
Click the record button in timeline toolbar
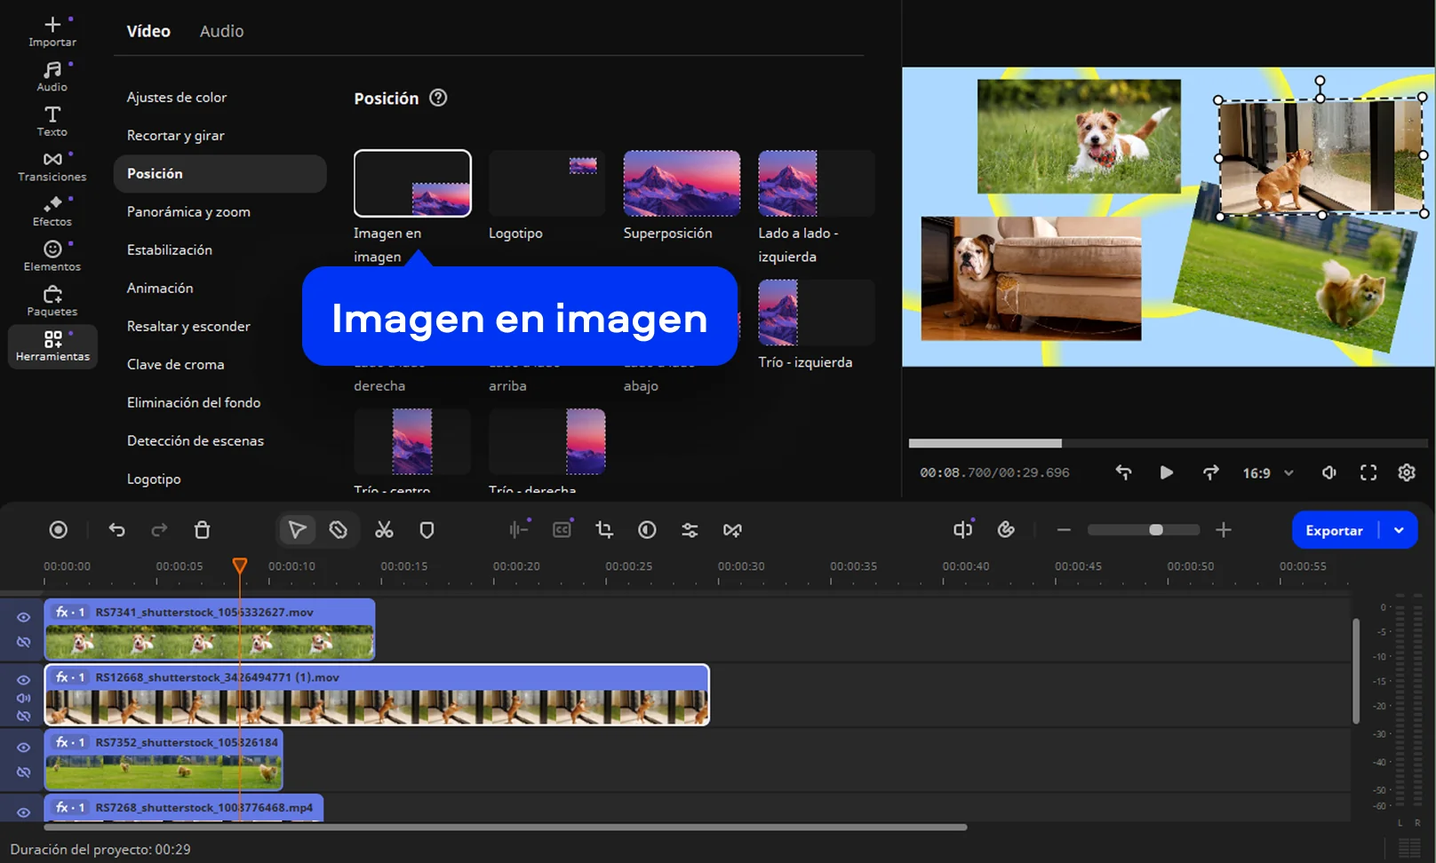point(58,530)
